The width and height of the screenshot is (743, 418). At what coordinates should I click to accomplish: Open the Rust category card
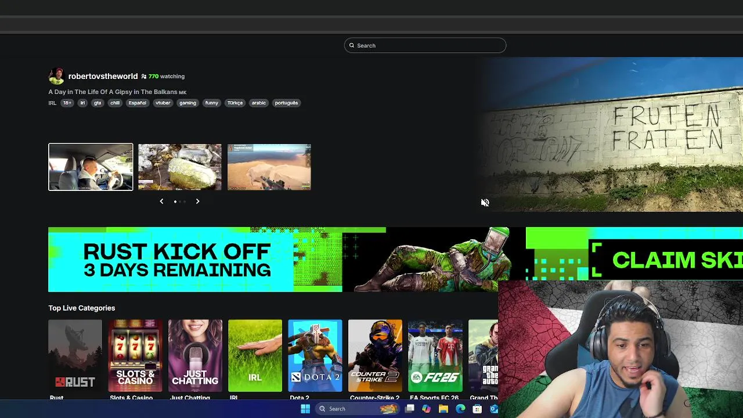[75, 356]
